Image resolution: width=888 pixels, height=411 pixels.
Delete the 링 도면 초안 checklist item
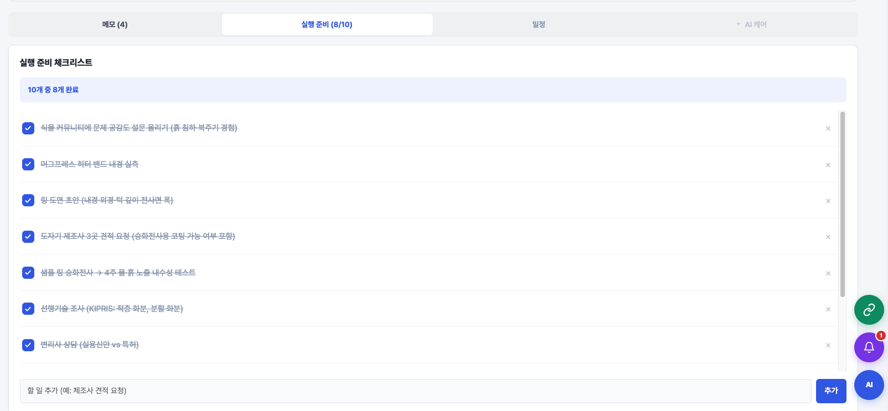828,201
